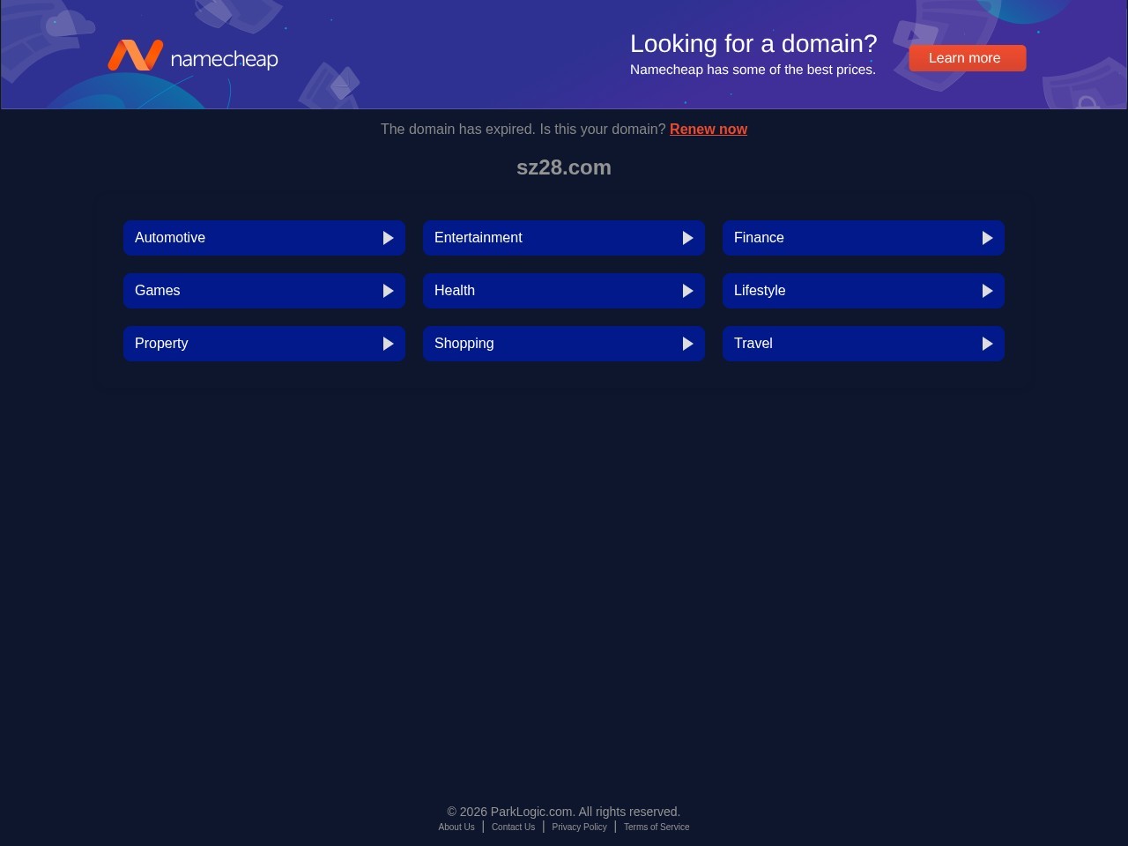This screenshot has width=1128, height=846.
Task: Open the Travel category link
Action: [864, 344]
